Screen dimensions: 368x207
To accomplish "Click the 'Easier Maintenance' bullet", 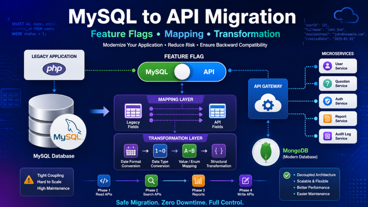I will click(313, 194).
